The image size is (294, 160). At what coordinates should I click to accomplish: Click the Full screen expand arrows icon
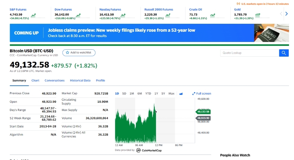194,94
